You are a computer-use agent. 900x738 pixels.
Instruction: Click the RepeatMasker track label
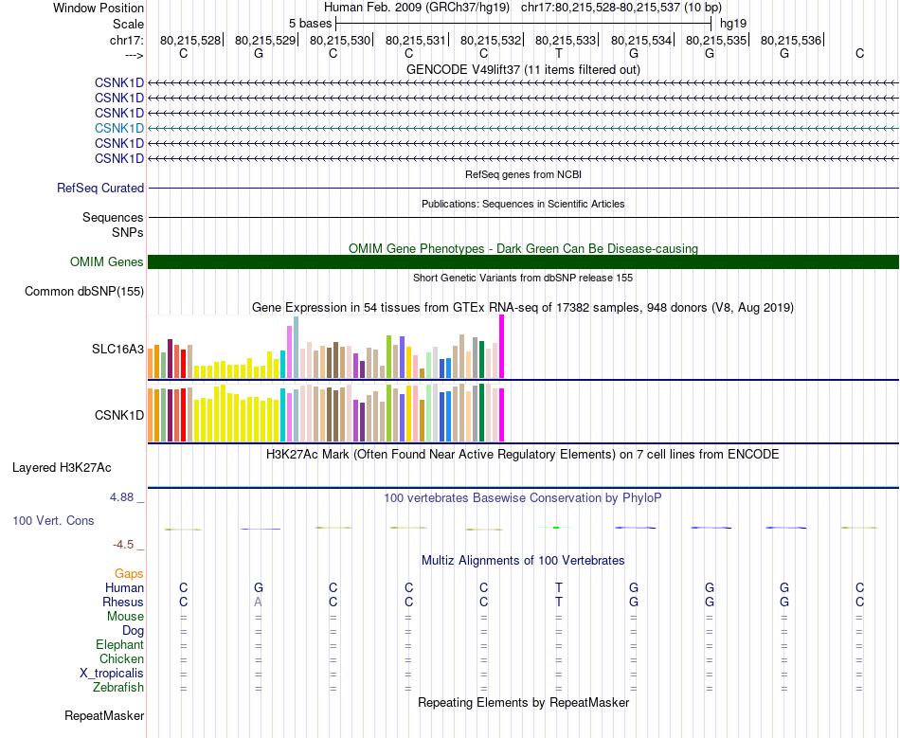pyautogui.click(x=104, y=715)
